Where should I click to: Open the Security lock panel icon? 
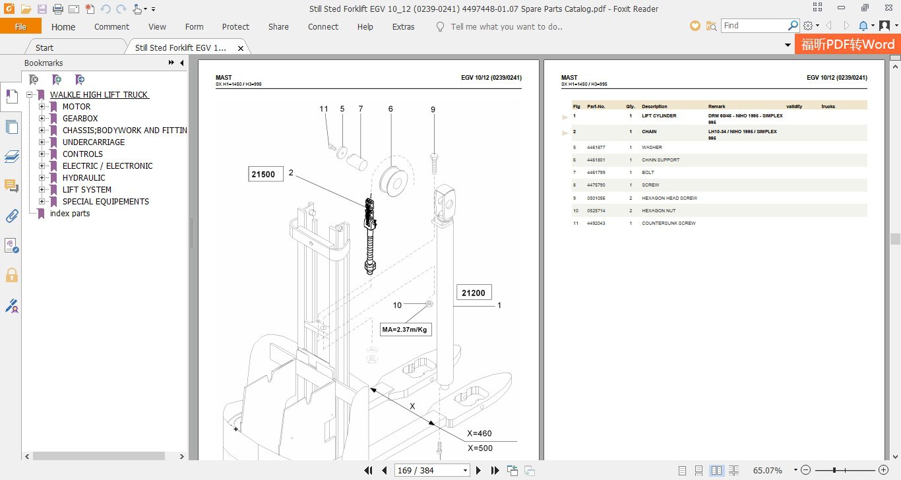11,275
